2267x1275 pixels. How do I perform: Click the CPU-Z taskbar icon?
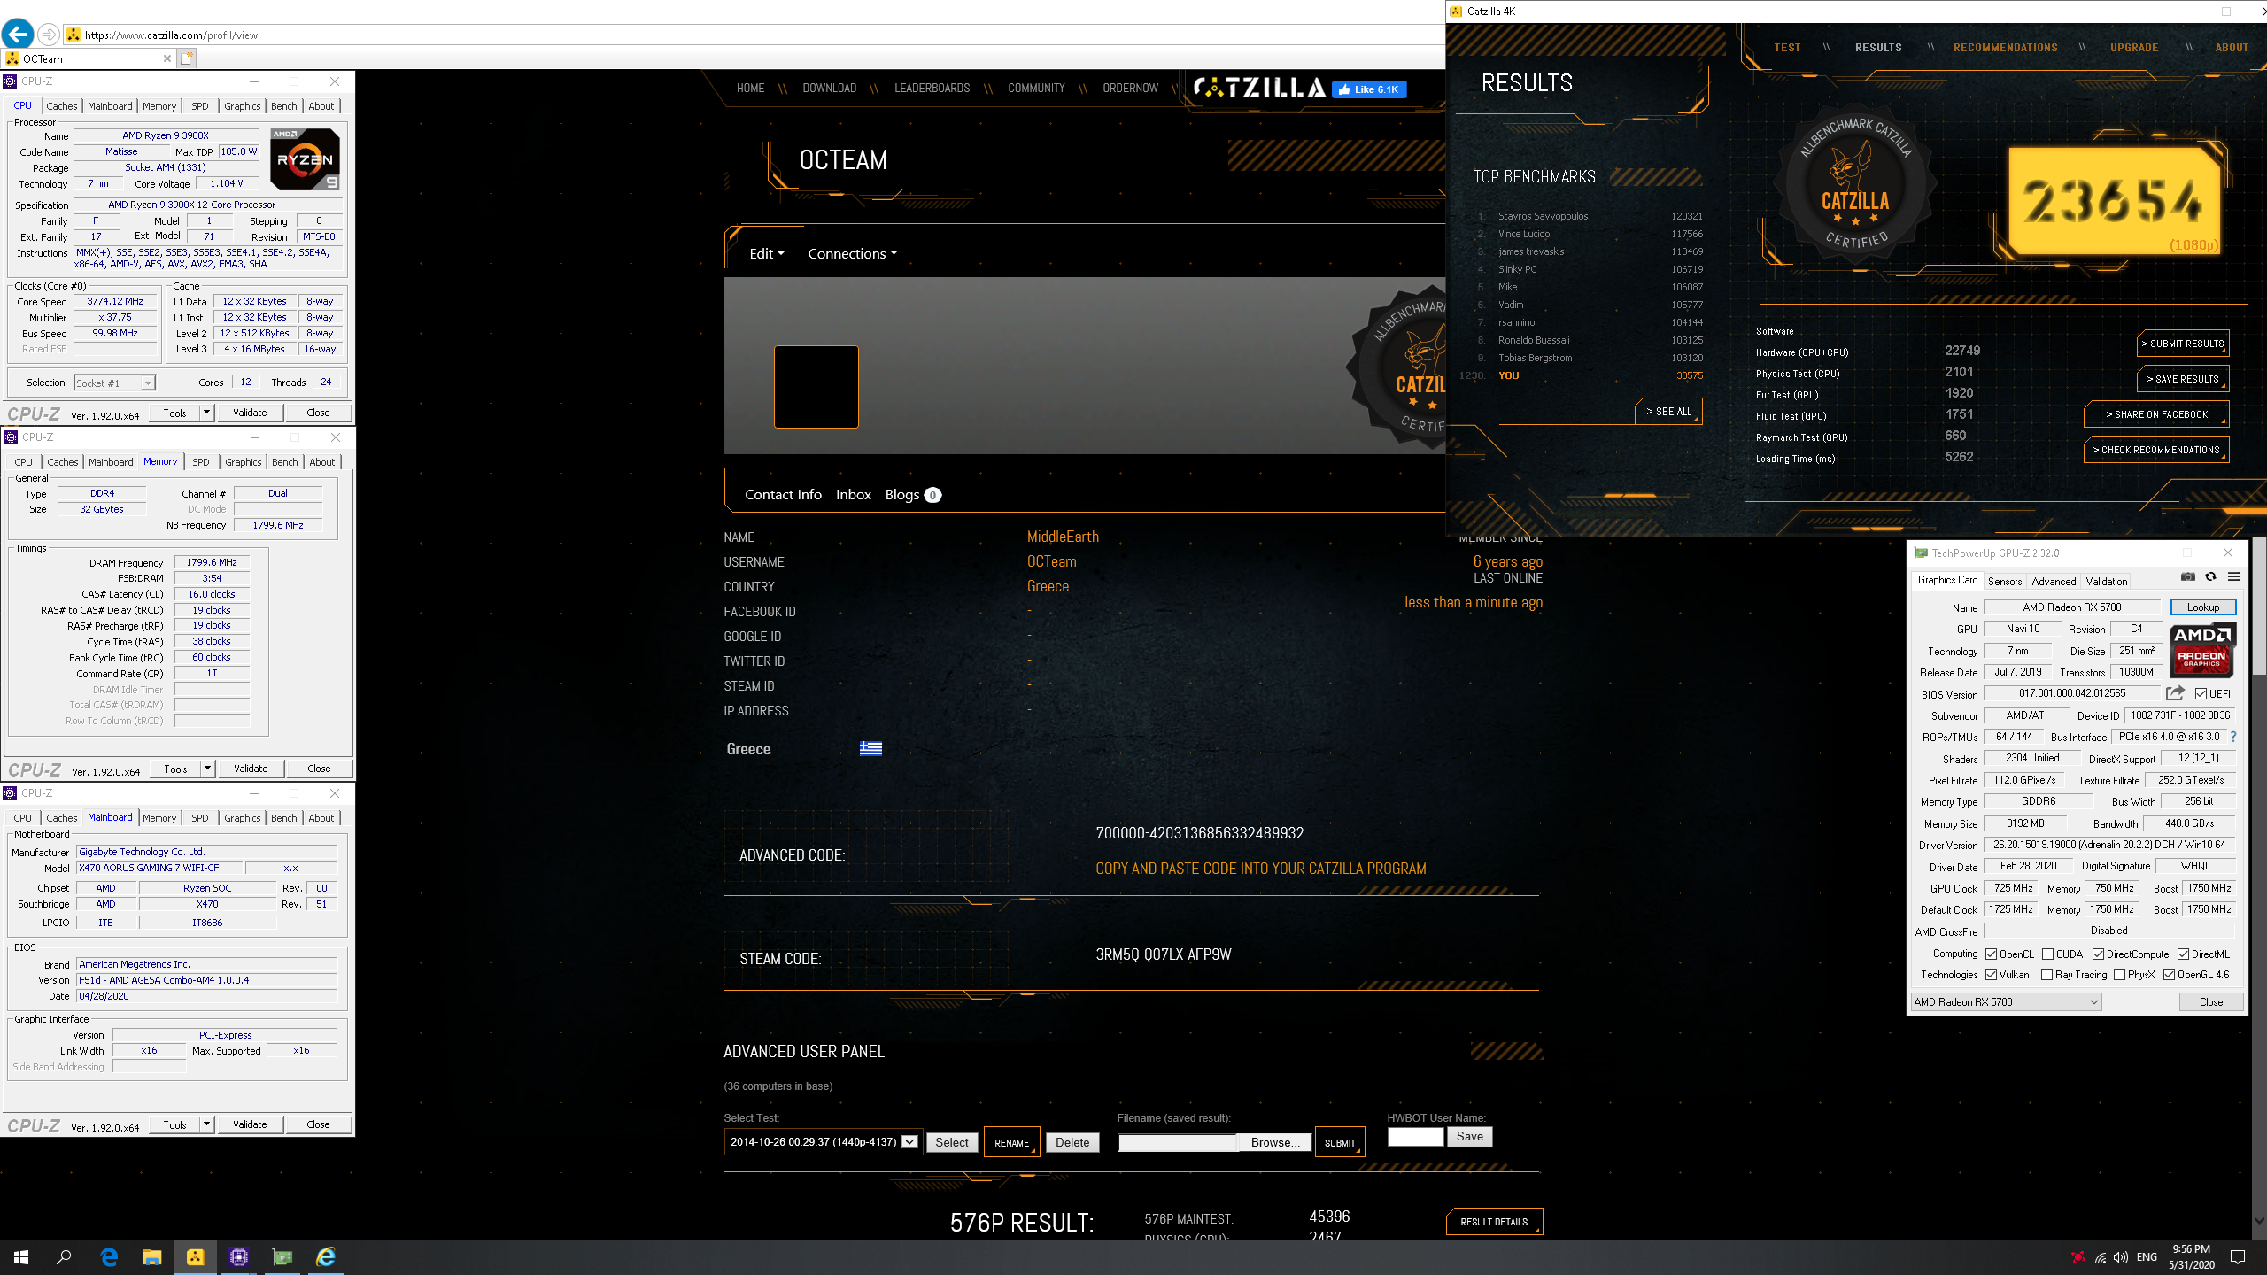click(239, 1257)
